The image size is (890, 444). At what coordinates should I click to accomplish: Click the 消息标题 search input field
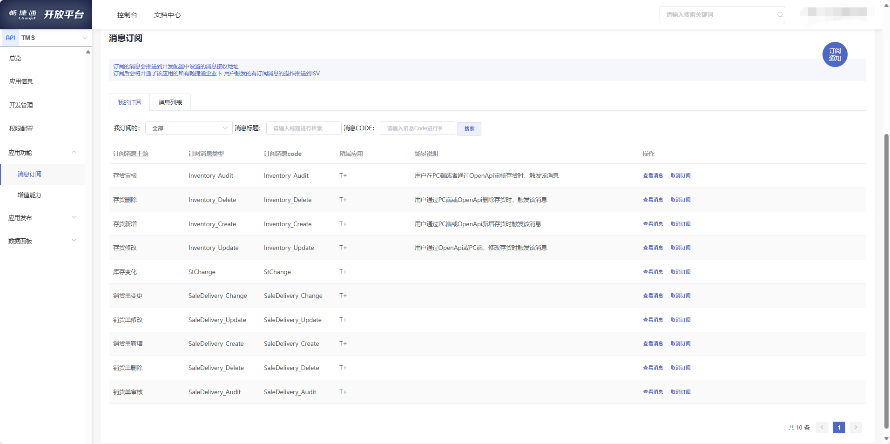[303, 128]
